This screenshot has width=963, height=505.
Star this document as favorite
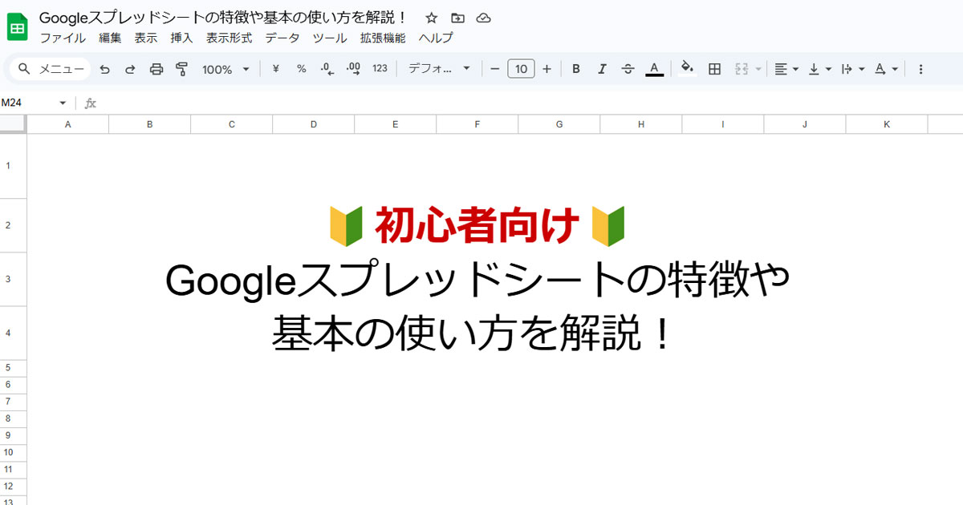tap(432, 18)
